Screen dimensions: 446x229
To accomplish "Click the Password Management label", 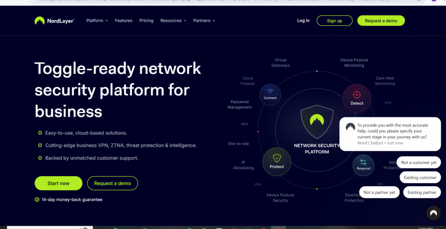I will [240, 105].
